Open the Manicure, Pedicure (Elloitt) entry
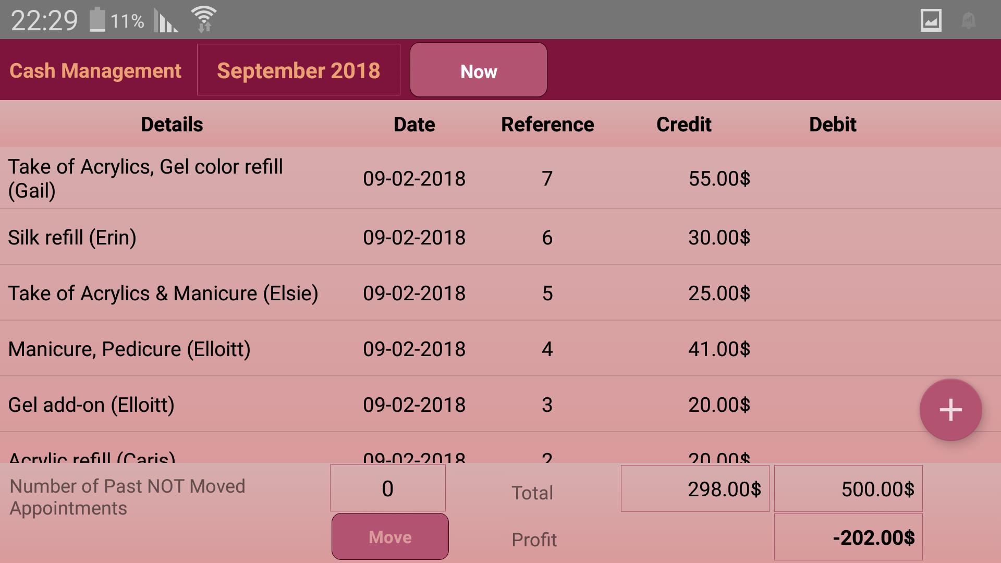1001x563 pixels. [x=500, y=349]
